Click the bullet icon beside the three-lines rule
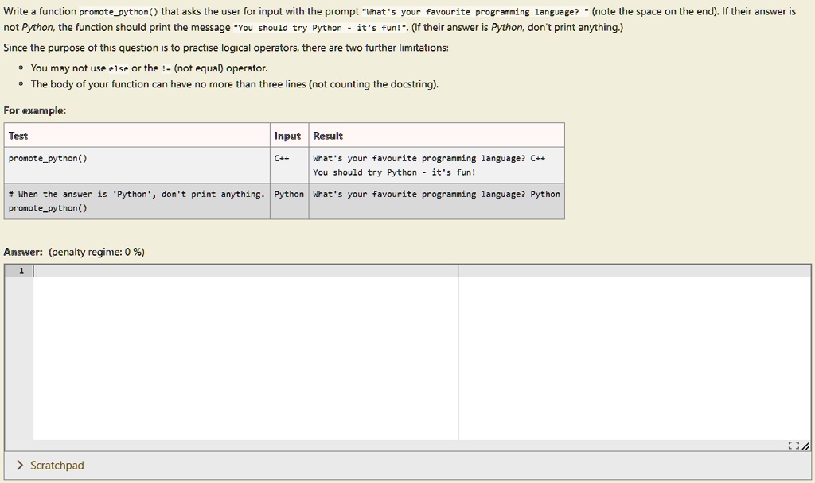The image size is (815, 483). coord(19,84)
